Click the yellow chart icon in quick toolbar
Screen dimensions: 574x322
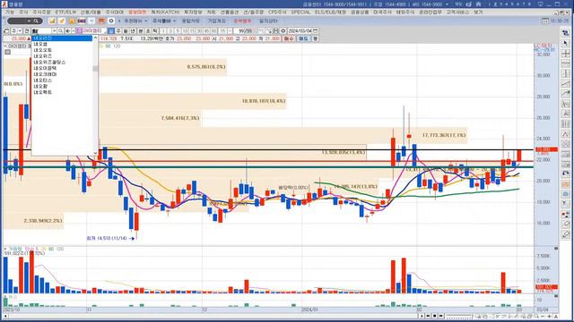click(52, 21)
